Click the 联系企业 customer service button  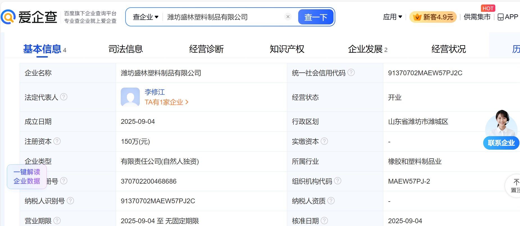pos(501,143)
